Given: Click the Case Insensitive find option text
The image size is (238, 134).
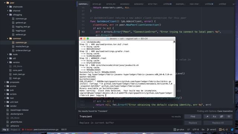Looking at the screenshot, I should pyautogui.click(x=225, y=111).
